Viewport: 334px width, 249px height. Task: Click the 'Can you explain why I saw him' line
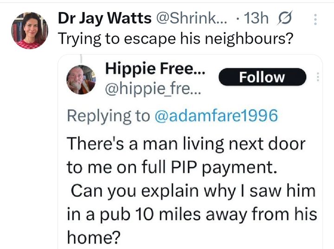(193, 191)
